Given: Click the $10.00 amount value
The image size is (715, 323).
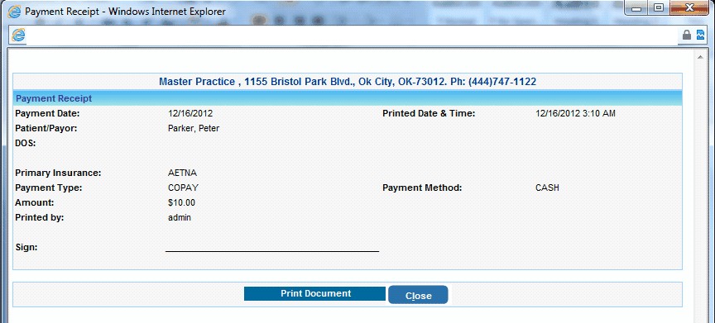Looking at the screenshot, I should tap(181, 203).
